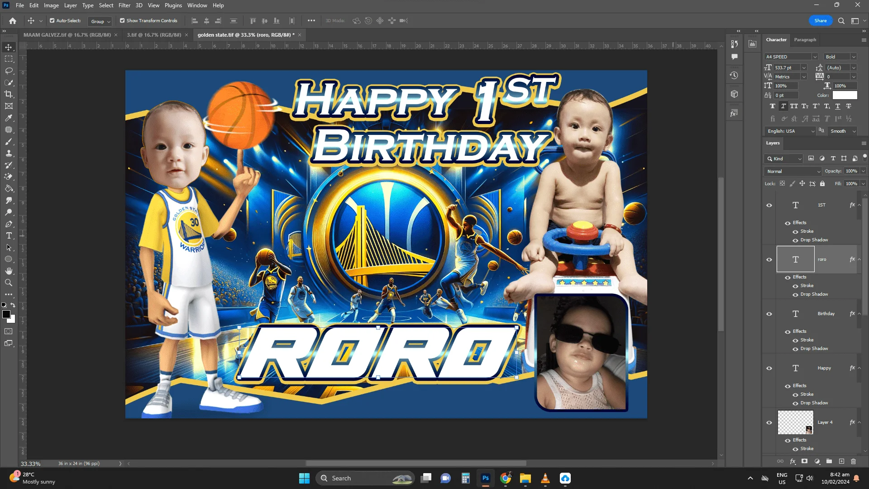The image size is (869, 489).
Task: Create a new group folder icon
Action: click(x=829, y=461)
